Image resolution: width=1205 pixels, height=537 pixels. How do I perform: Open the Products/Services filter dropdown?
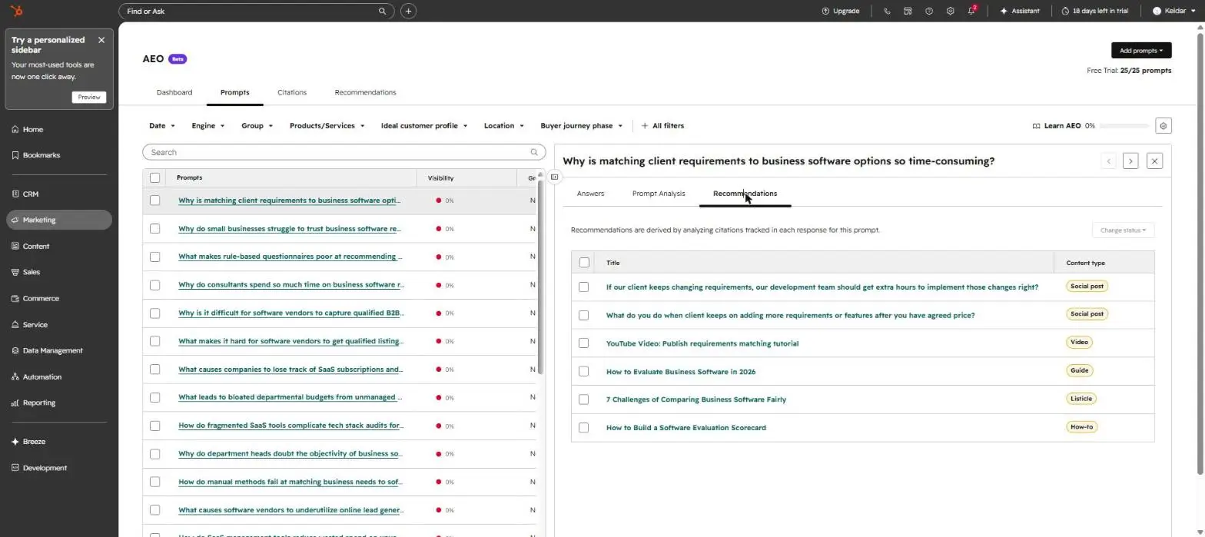pyautogui.click(x=327, y=126)
